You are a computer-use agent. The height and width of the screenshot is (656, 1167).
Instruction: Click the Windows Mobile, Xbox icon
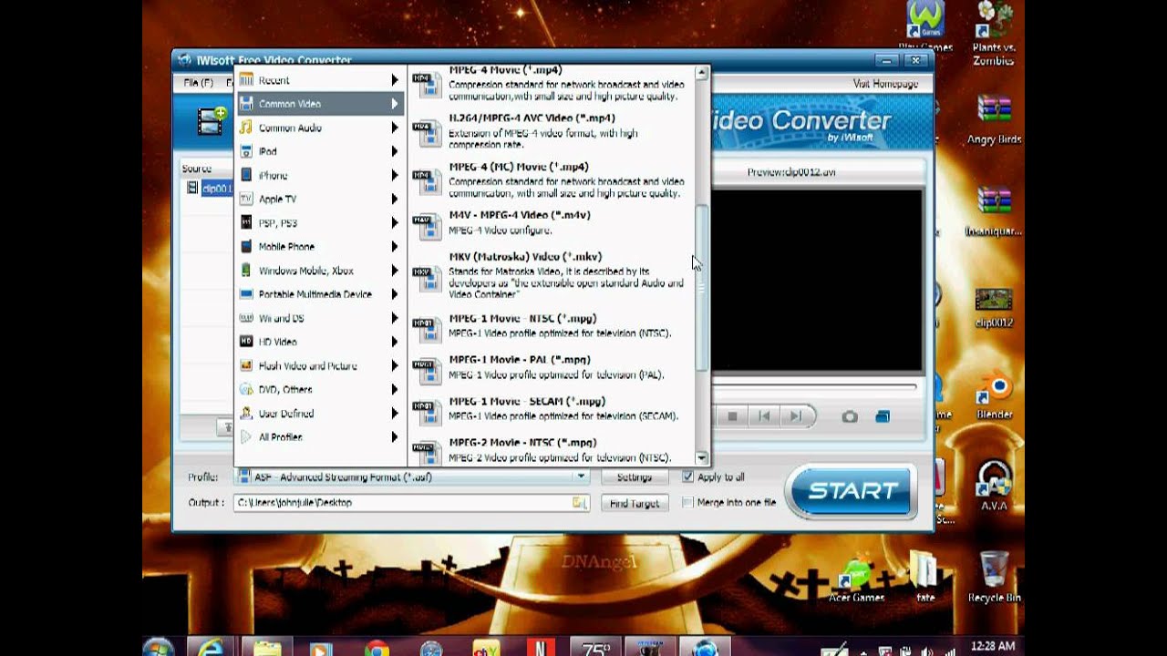point(246,271)
